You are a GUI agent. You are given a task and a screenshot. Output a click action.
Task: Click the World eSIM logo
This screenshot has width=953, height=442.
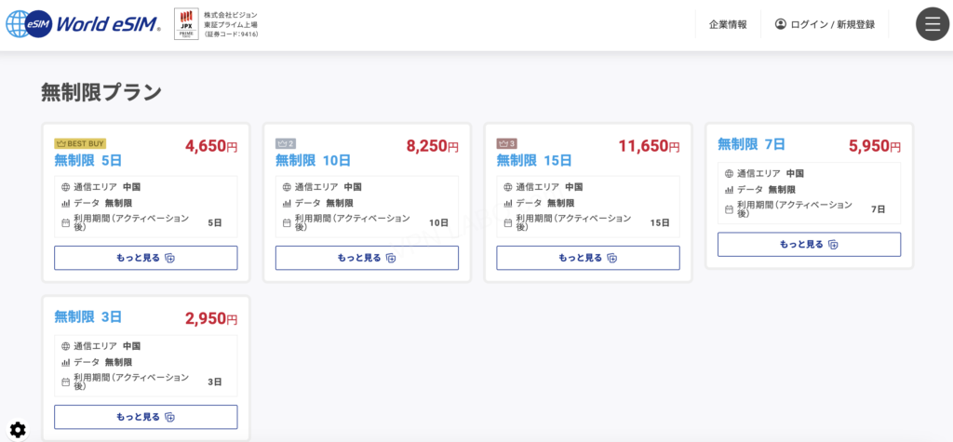(x=84, y=24)
